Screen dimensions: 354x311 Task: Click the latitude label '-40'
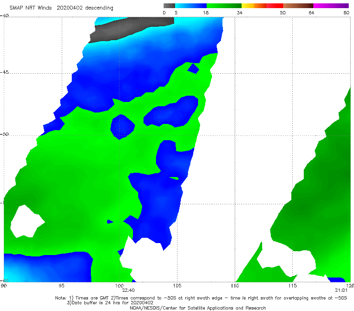(4, 15)
